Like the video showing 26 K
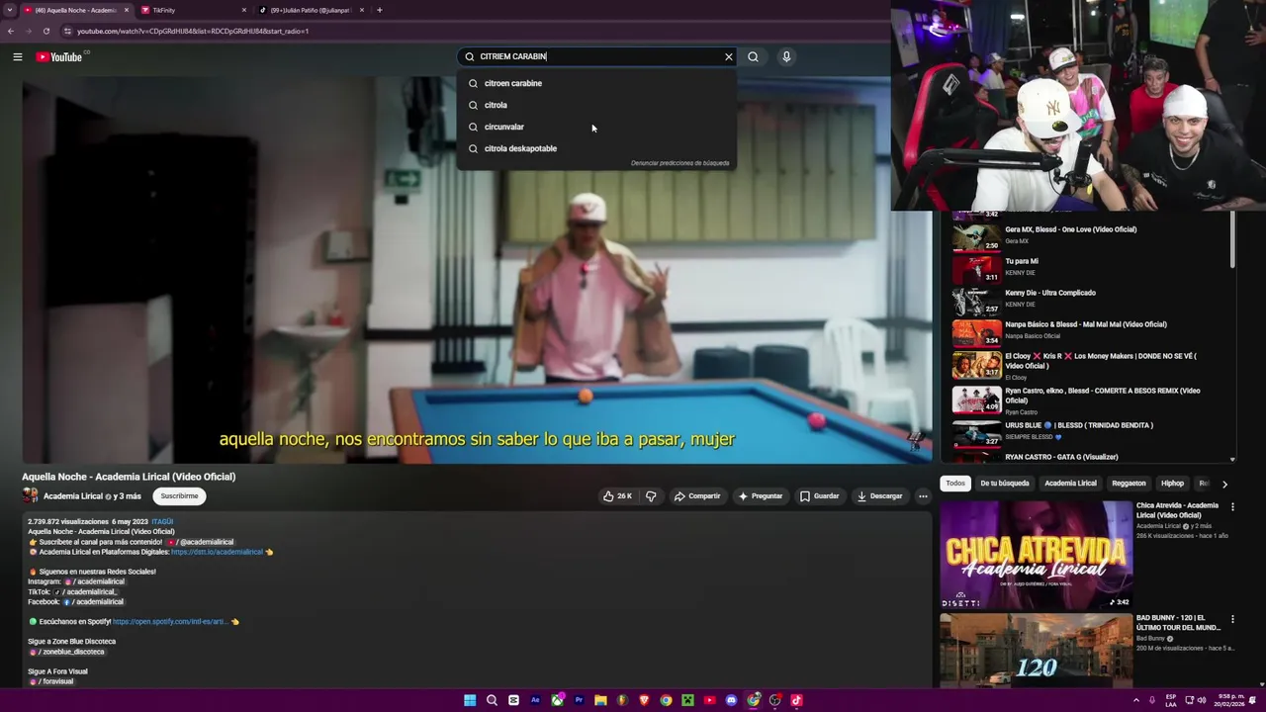Image resolution: width=1266 pixels, height=712 pixels. (617, 496)
